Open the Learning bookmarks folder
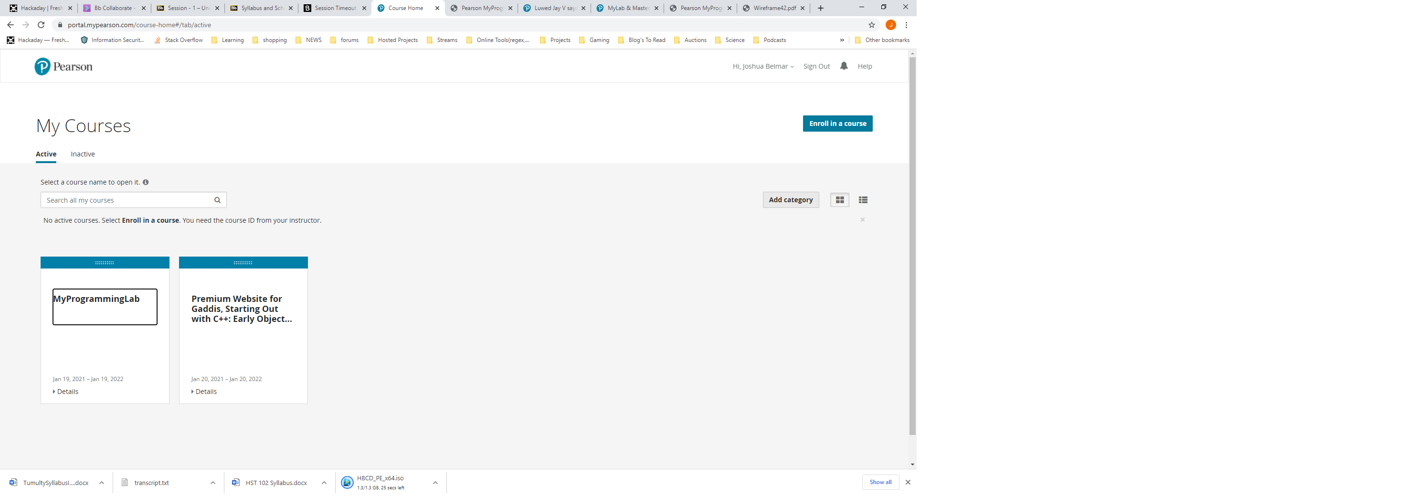 pyautogui.click(x=227, y=40)
